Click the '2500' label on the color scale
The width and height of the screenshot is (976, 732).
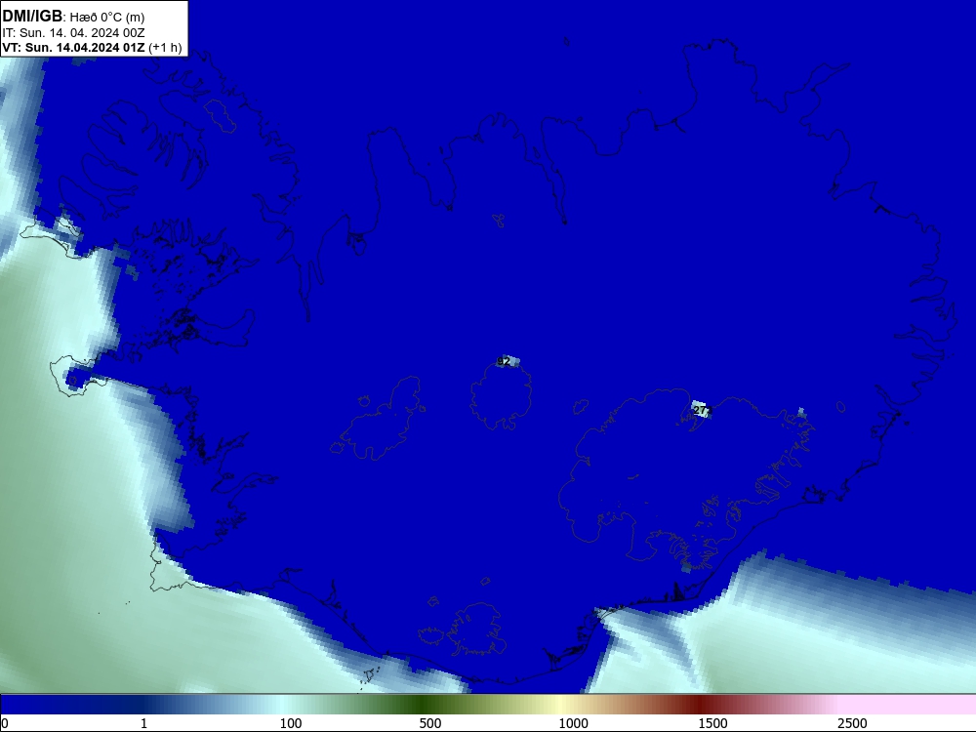point(852,723)
